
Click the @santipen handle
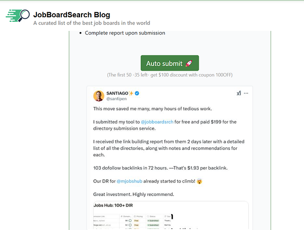point(116,99)
